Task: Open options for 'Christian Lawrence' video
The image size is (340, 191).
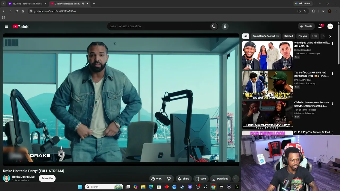Action: coord(332,103)
